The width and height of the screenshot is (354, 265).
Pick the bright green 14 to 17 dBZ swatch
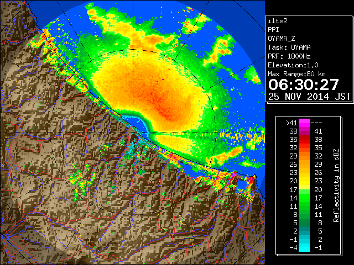304,198
